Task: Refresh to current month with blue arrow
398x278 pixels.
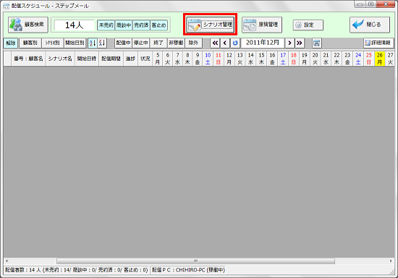Action: tap(235, 43)
